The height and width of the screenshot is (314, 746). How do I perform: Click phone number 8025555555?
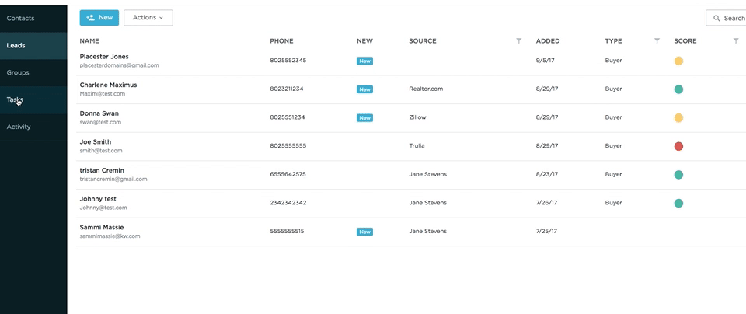pyautogui.click(x=288, y=146)
